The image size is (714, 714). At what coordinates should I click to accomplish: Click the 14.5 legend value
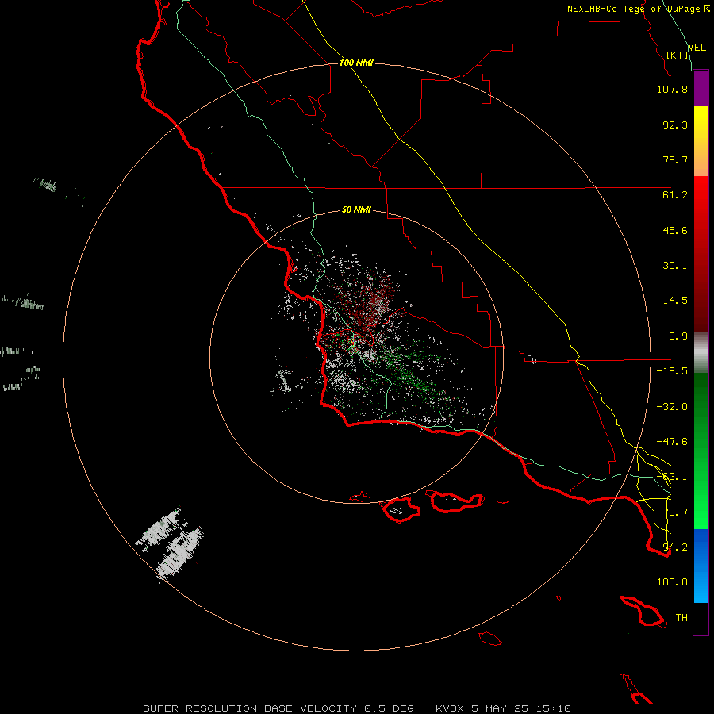675,301
